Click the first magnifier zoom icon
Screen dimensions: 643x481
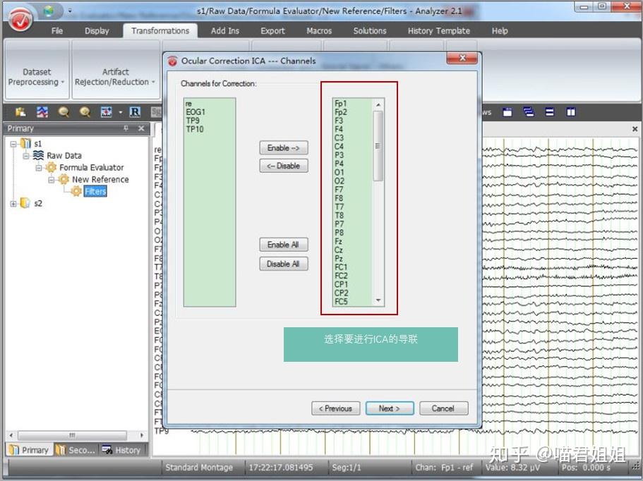[x=64, y=112]
